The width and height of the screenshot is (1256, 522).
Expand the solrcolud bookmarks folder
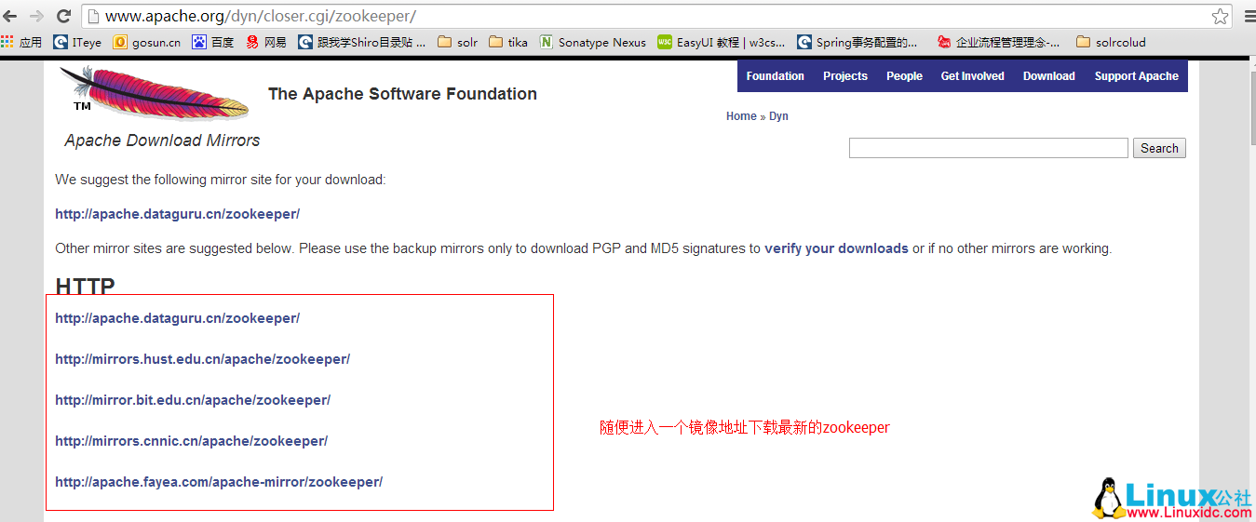1111,42
